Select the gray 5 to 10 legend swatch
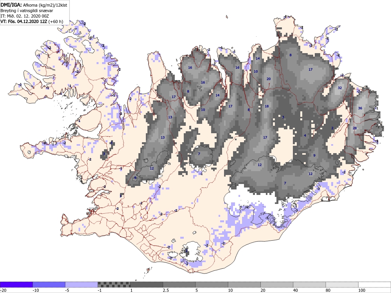 tap(212, 284)
